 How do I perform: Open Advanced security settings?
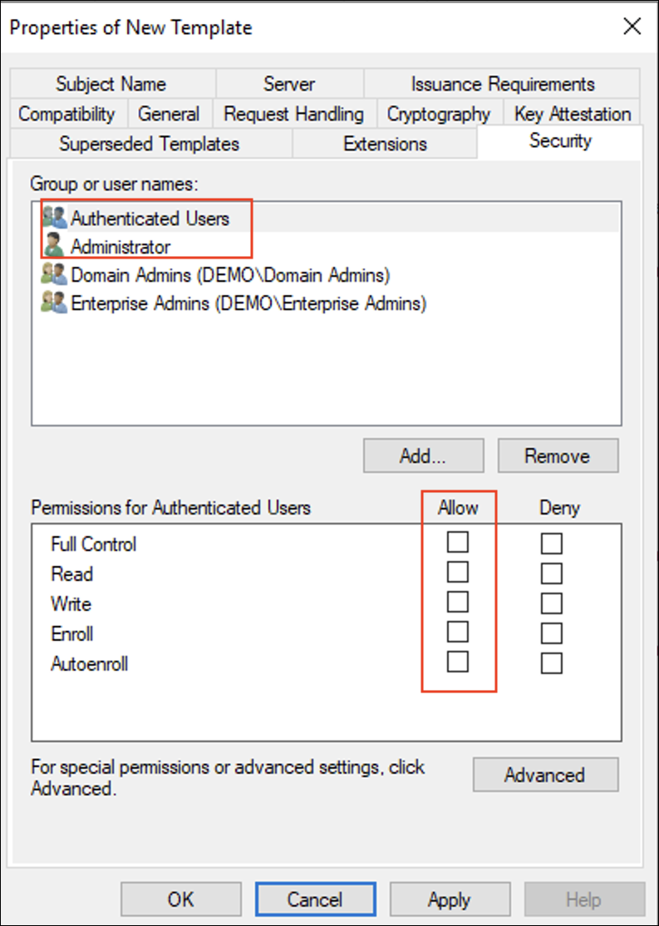point(544,775)
